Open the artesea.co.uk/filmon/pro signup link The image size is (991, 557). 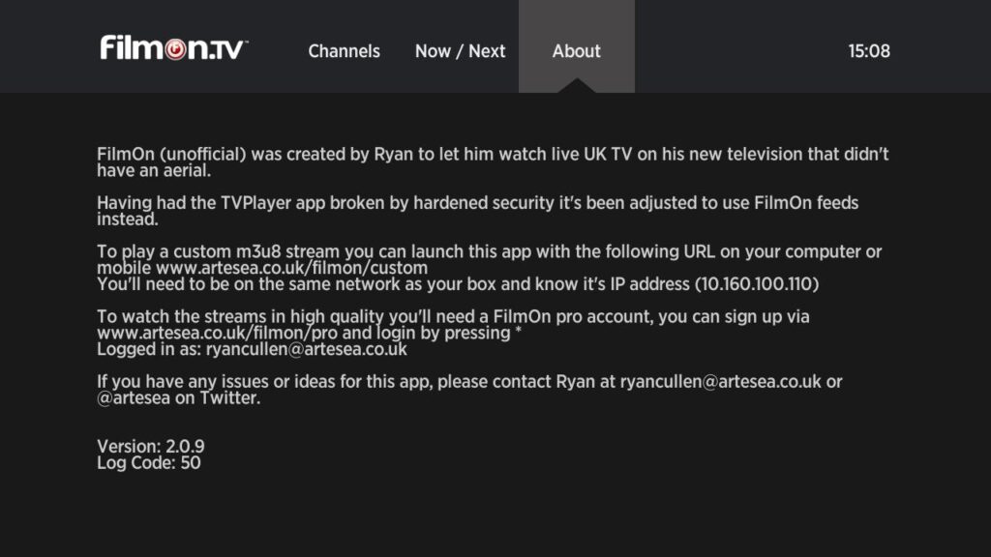click(218, 333)
